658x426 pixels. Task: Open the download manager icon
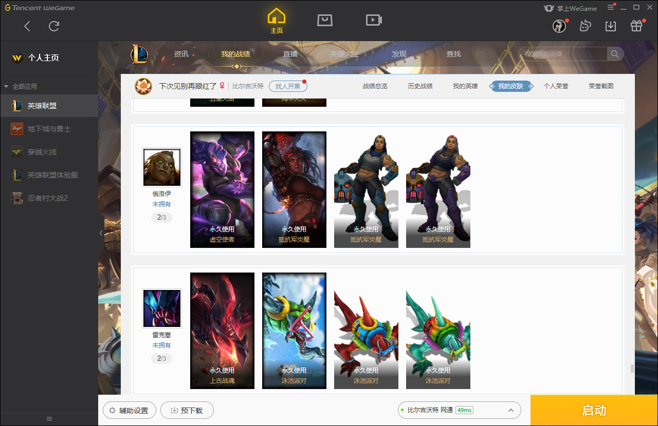611,26
